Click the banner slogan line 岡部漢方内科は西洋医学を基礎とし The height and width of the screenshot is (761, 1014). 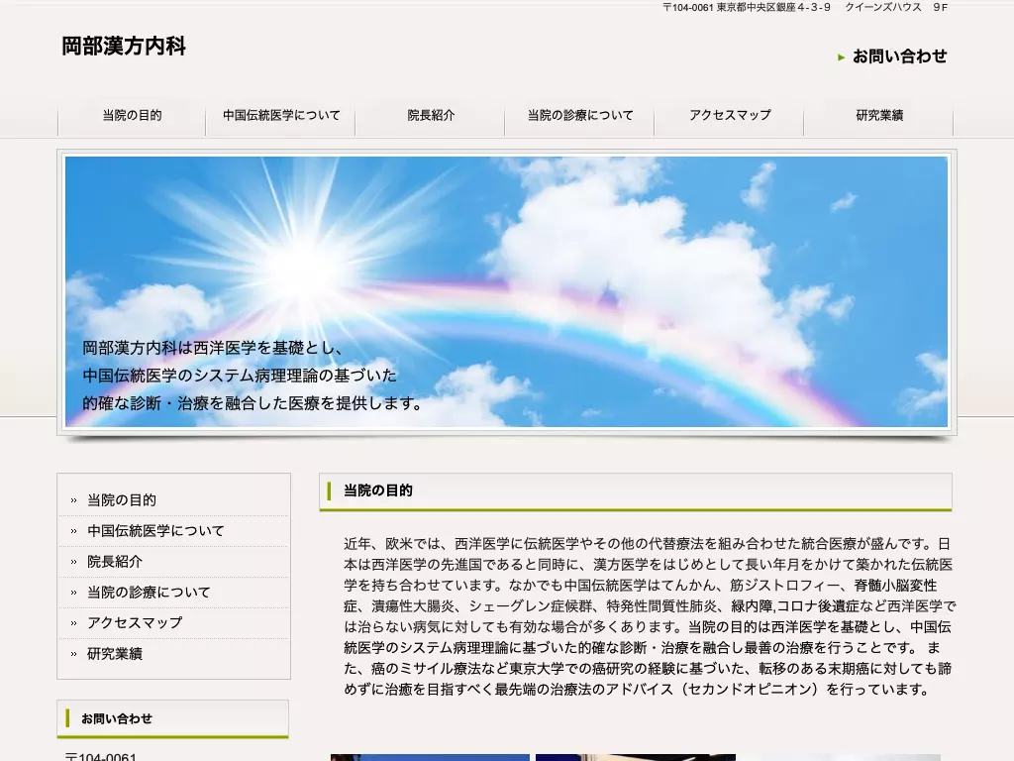(x=212, y=348)
